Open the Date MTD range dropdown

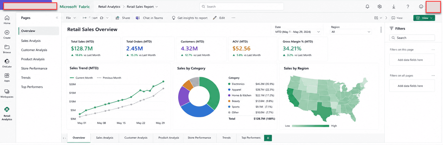(297, 32)
